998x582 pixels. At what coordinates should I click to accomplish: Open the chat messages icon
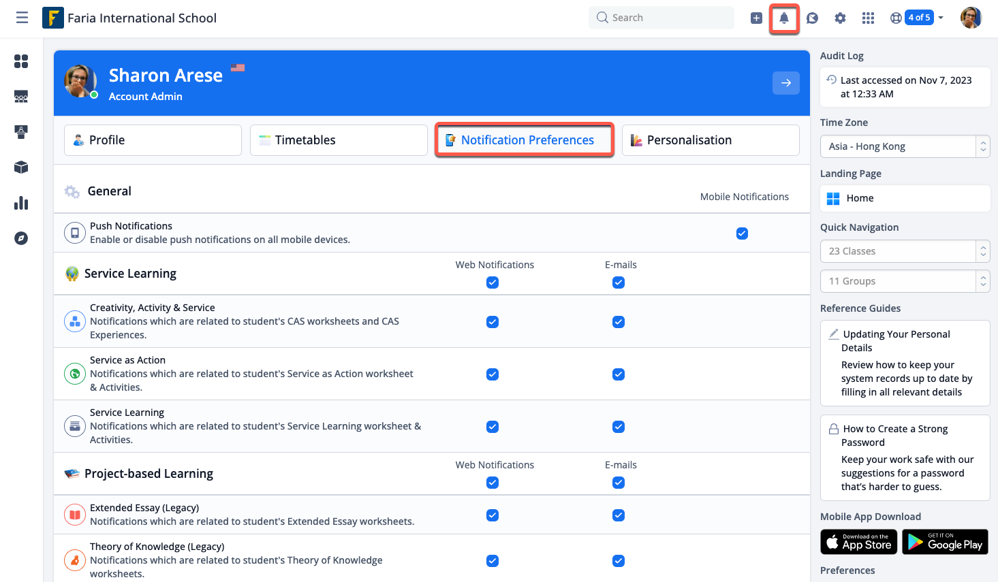pos(812,18)
